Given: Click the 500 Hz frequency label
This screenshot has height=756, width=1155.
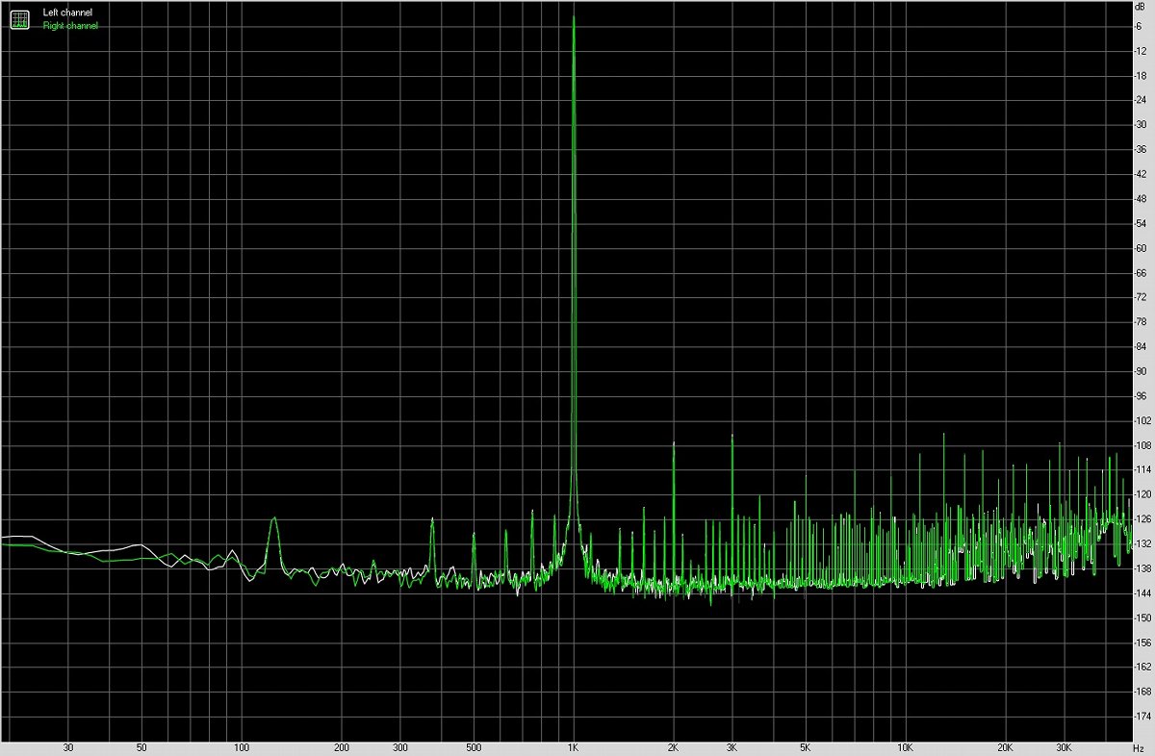Looking at the screenshot, I should [x=473, y=746].
